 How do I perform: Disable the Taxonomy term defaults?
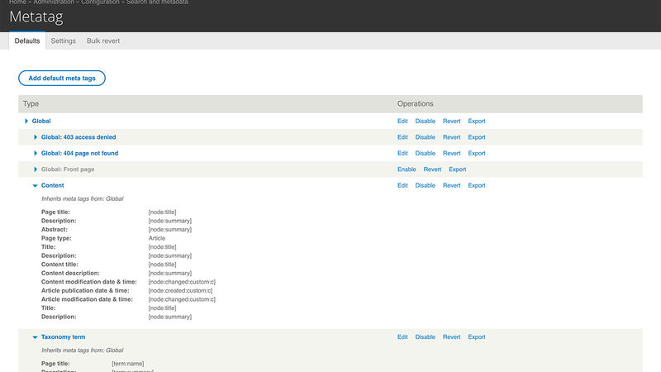[x=425, y=337]
